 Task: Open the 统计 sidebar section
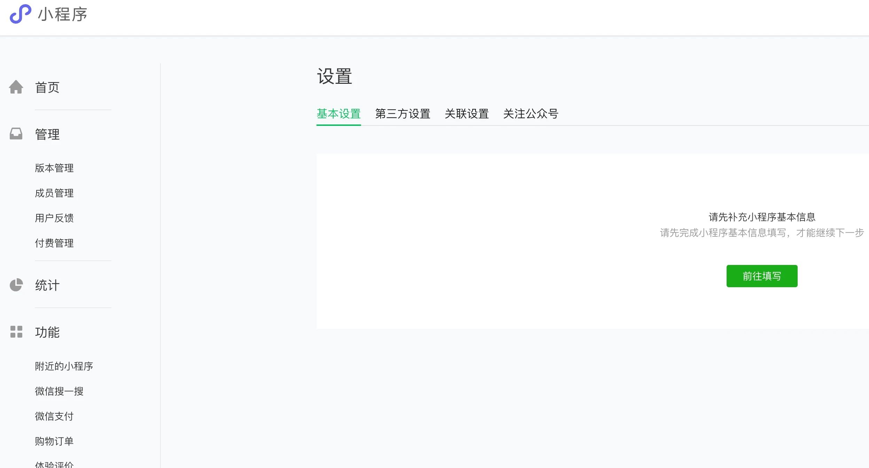[47, 285]
